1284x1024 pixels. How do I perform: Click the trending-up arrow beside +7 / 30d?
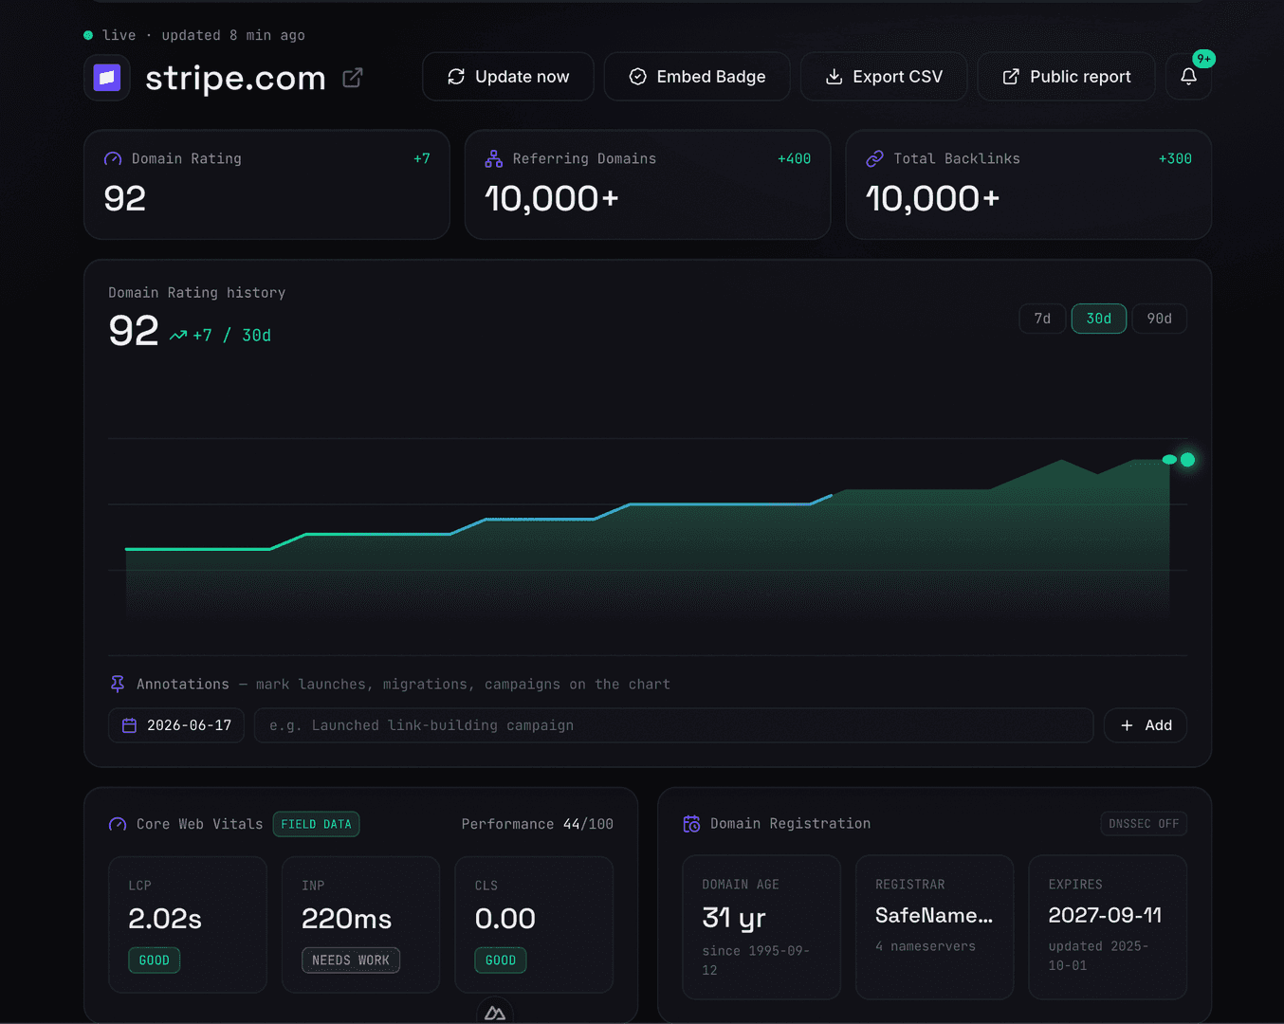[x=178, y=336]
